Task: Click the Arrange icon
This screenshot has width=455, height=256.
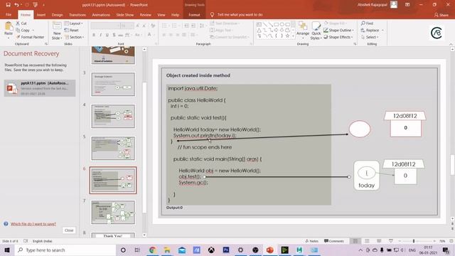Action: tap(303, 31)
